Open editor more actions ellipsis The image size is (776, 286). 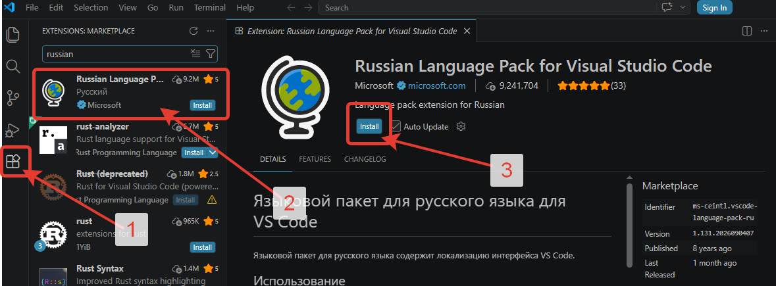pos(765,31)
